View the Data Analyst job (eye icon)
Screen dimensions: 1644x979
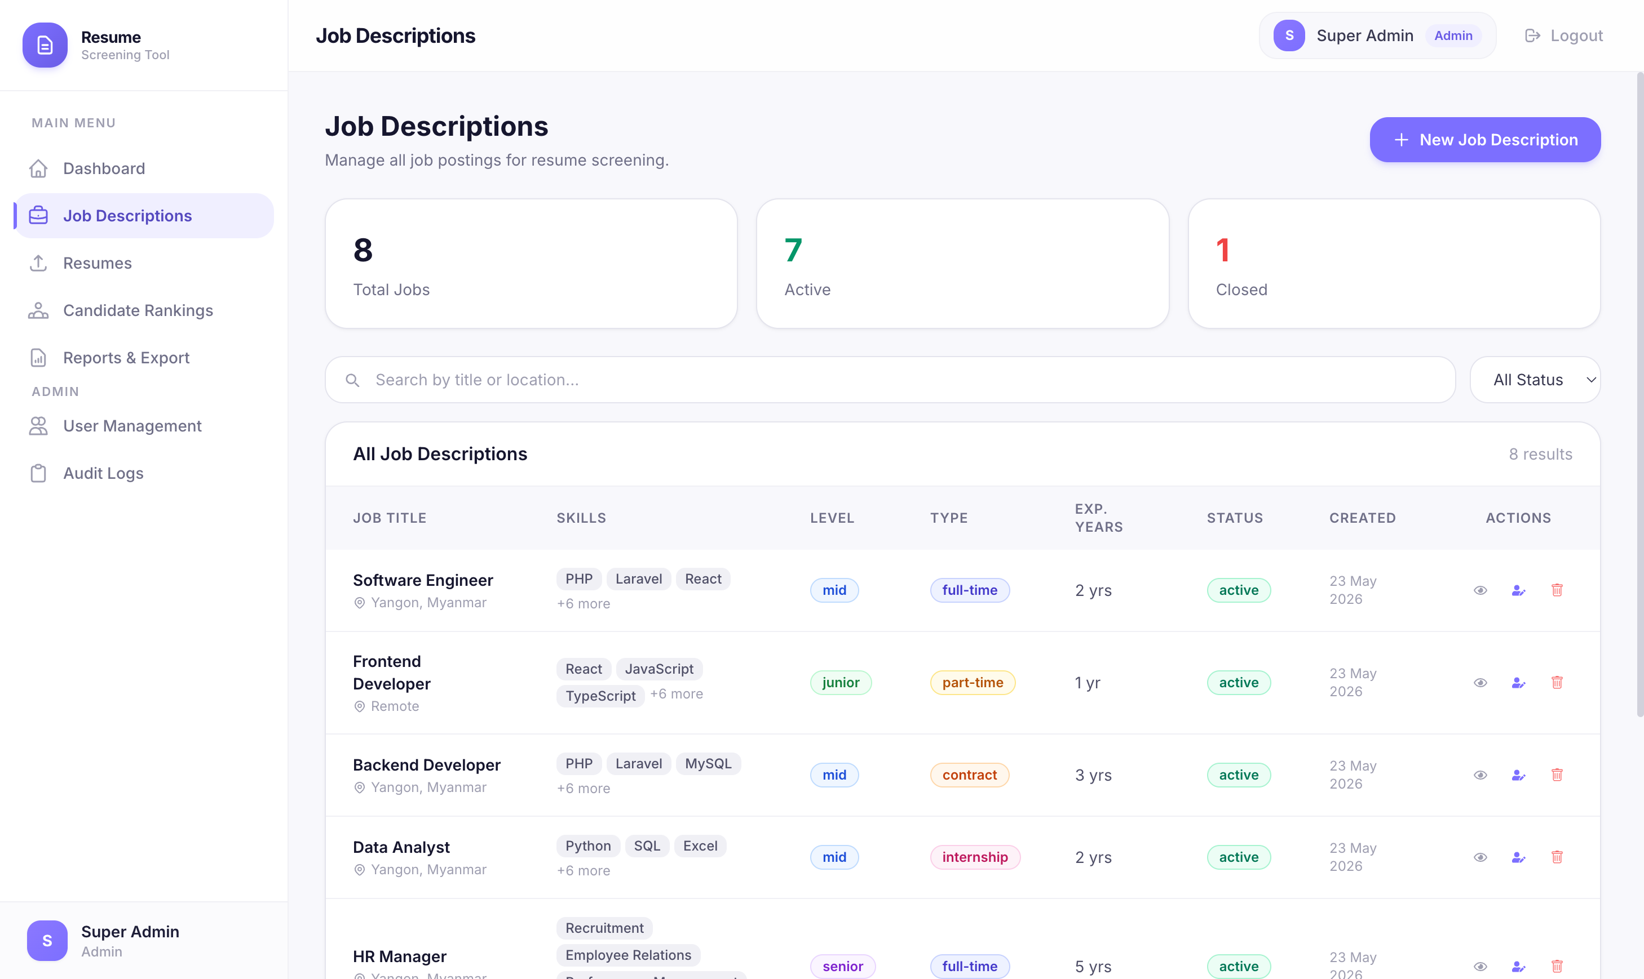tap(1481, 857)
